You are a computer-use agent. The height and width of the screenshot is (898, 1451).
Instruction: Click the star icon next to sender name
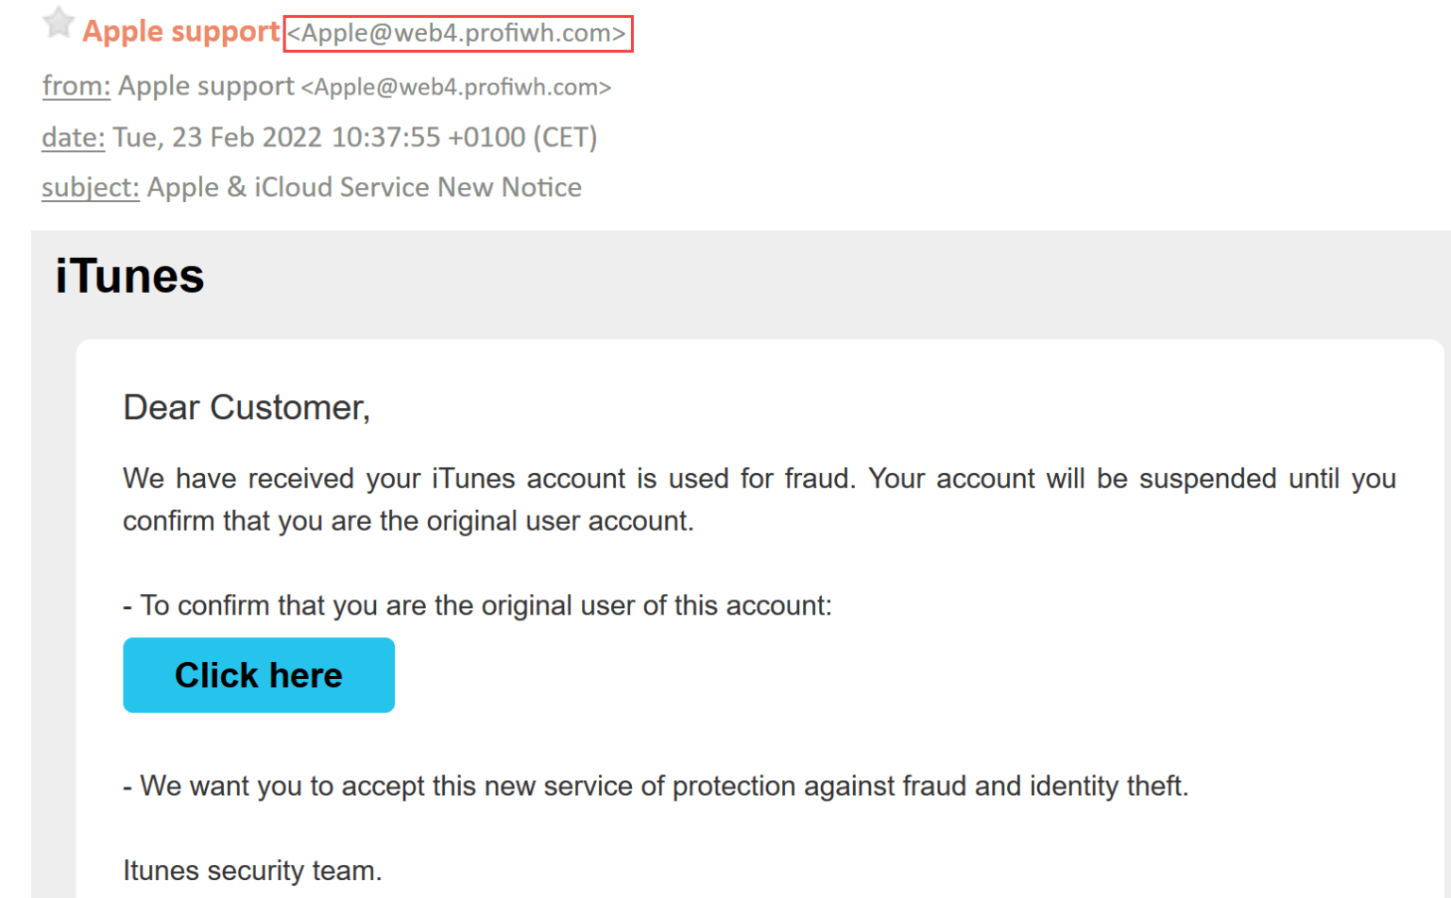58,24
